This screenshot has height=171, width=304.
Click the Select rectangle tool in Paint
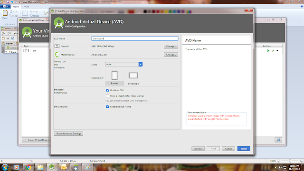[x=25, y=13]
